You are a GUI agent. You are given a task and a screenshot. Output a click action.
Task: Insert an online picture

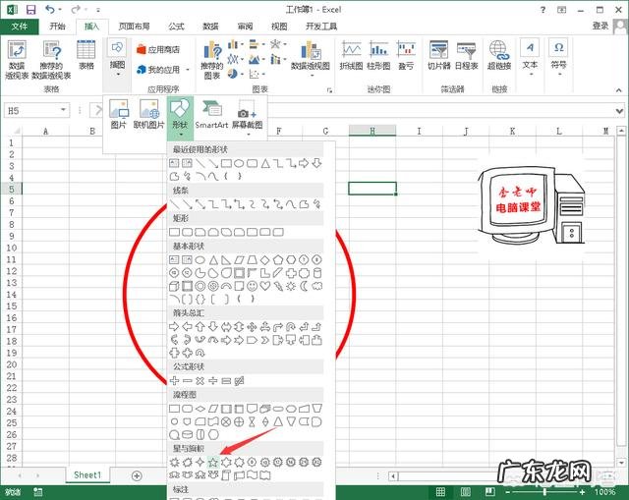click(x=148, y=115)
